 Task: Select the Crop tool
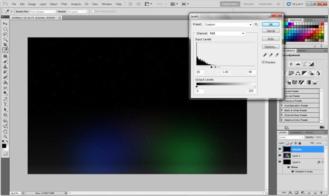coord(5,44)
